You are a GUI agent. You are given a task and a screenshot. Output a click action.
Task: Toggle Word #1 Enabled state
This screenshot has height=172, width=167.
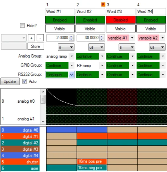pyautogui.click(x=60, y=20)
